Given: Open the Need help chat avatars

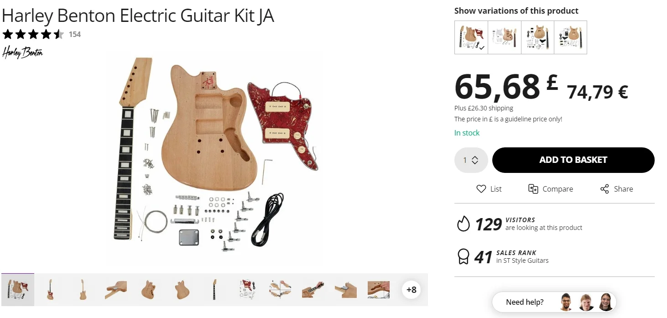Looking at the screenshot, I should 586,302.
